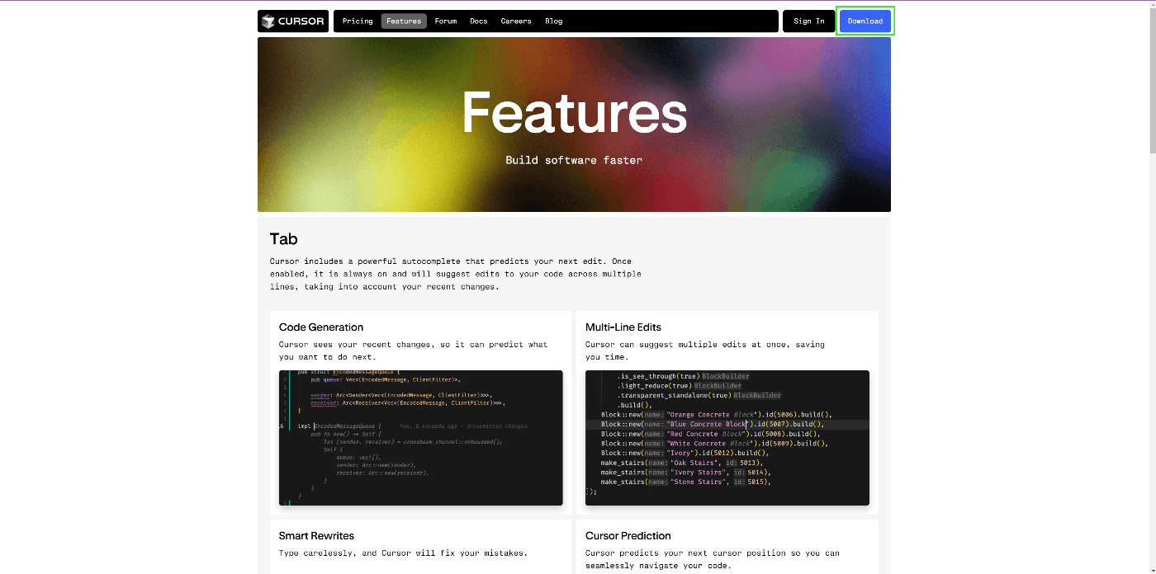The width and height of the screenshot is (1156, 574).
Task: Click the 'Blue Concrete Block' code line
Action: coord(711,424)
